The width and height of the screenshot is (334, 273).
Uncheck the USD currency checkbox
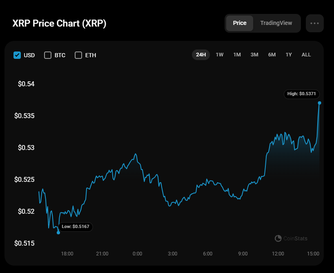point(17,55)
